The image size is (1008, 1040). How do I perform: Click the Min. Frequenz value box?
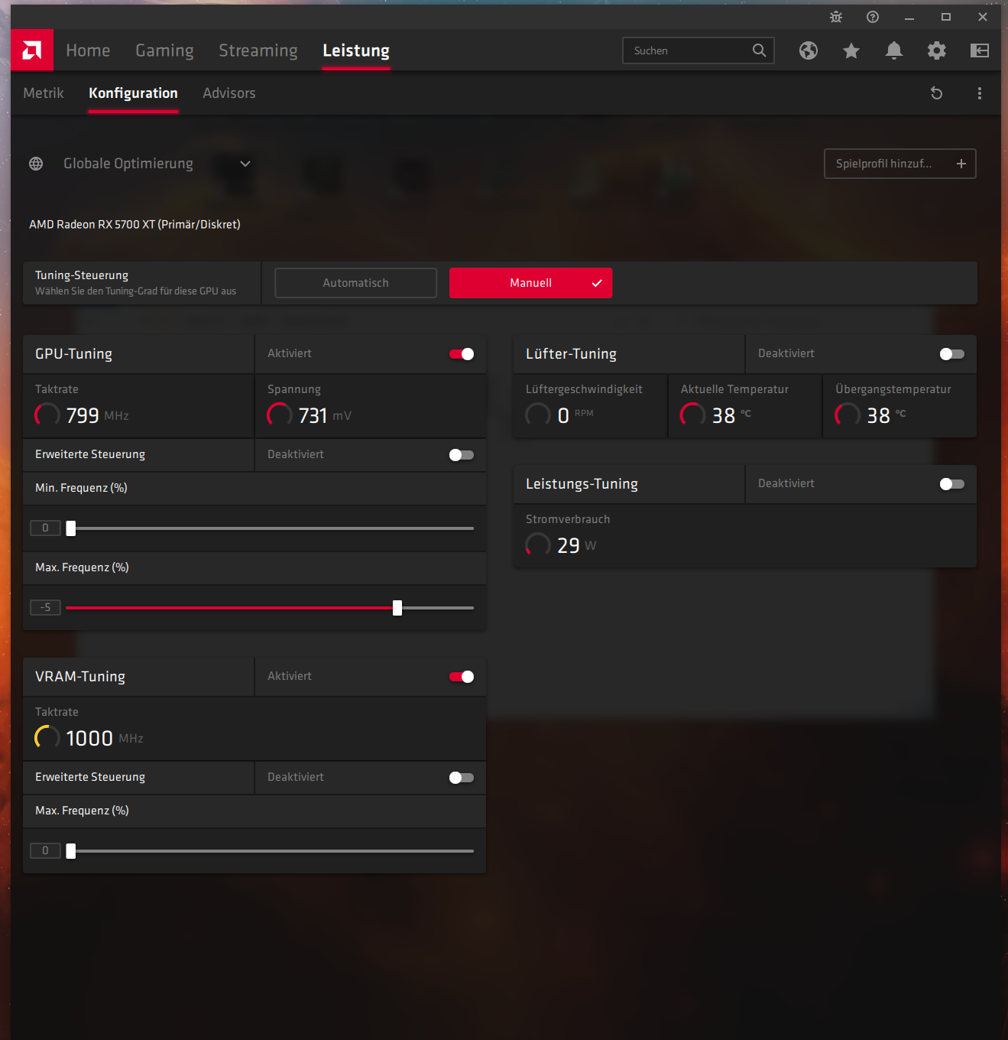tap(45, 528)
